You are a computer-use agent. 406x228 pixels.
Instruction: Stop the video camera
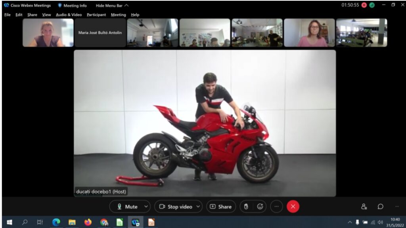click(x=175, y=207)
